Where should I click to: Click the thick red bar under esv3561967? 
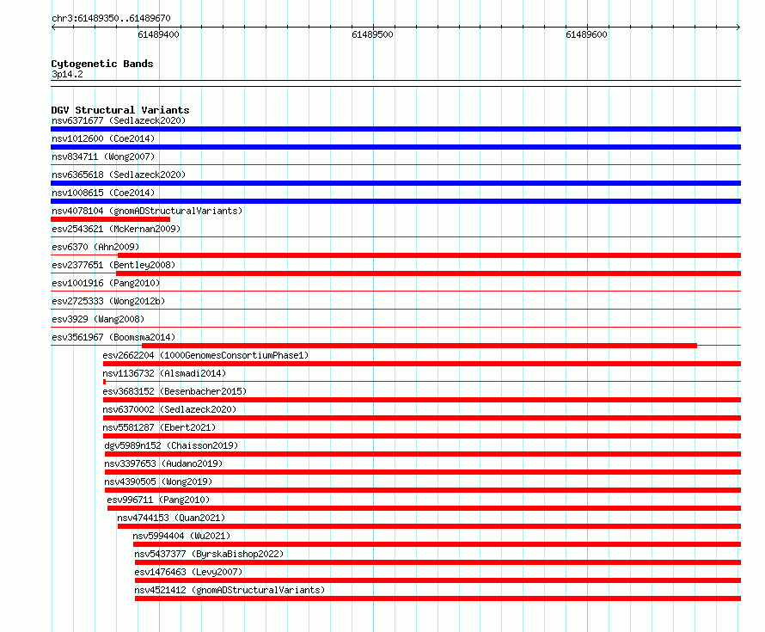click(x=419, y=346)
